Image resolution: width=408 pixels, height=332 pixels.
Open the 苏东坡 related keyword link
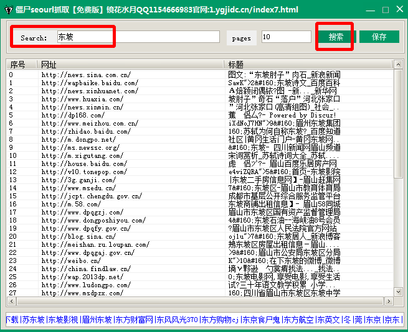coord(33,320)
